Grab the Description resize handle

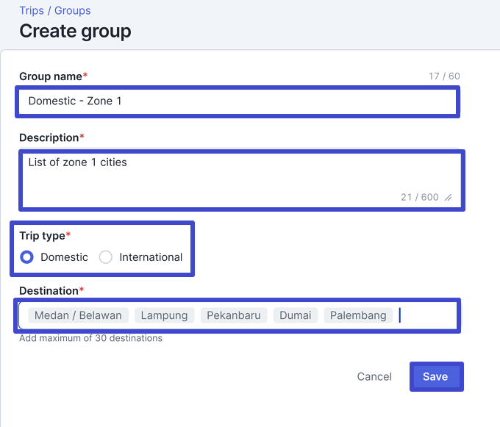(448, 197)
